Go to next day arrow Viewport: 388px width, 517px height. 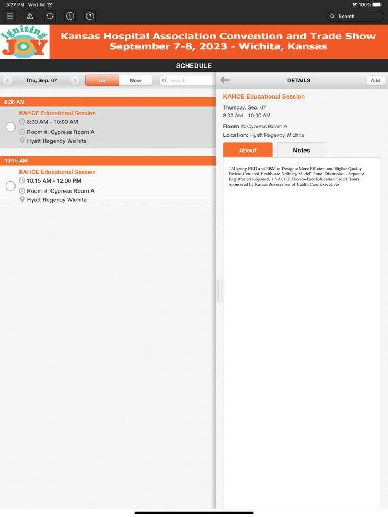point(75,80)
